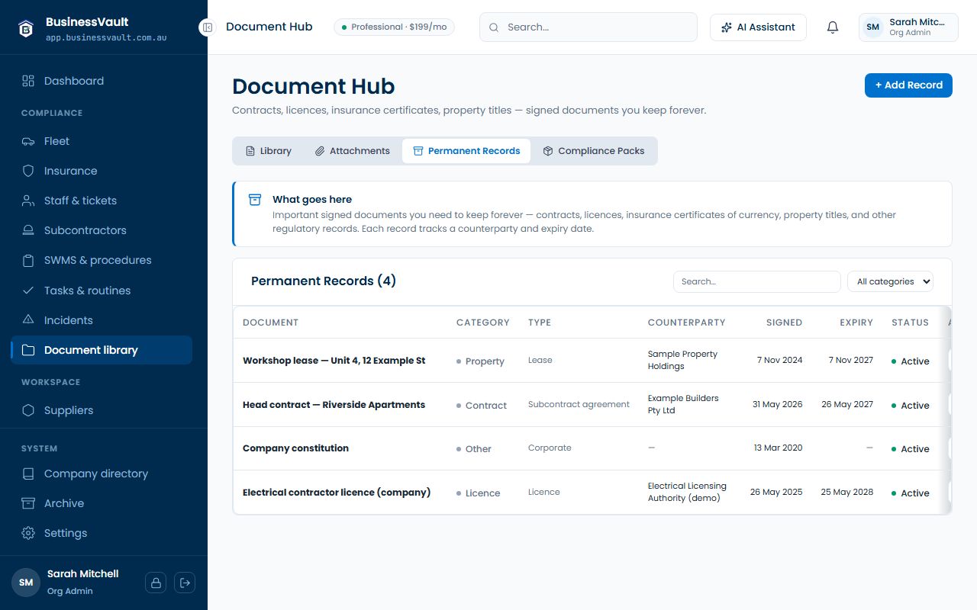Open the AI Assistant
Image resolution: width=977 pixels, height=610 pixels.
click(758, 27)
